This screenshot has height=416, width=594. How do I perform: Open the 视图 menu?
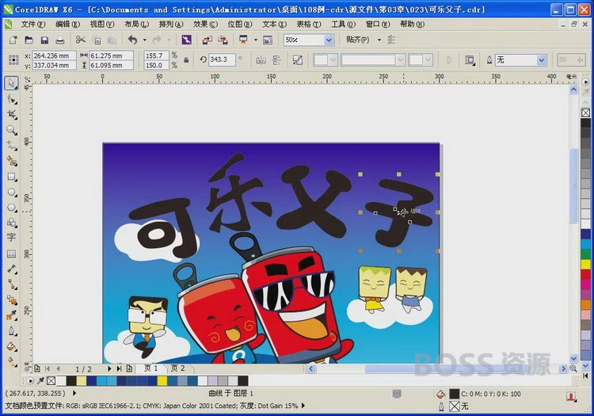point(102,25)
